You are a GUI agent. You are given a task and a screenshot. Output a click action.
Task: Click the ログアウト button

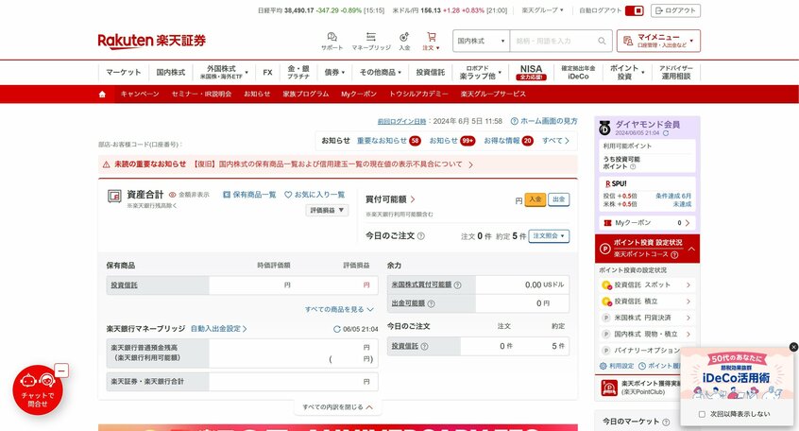coord(675,10)
